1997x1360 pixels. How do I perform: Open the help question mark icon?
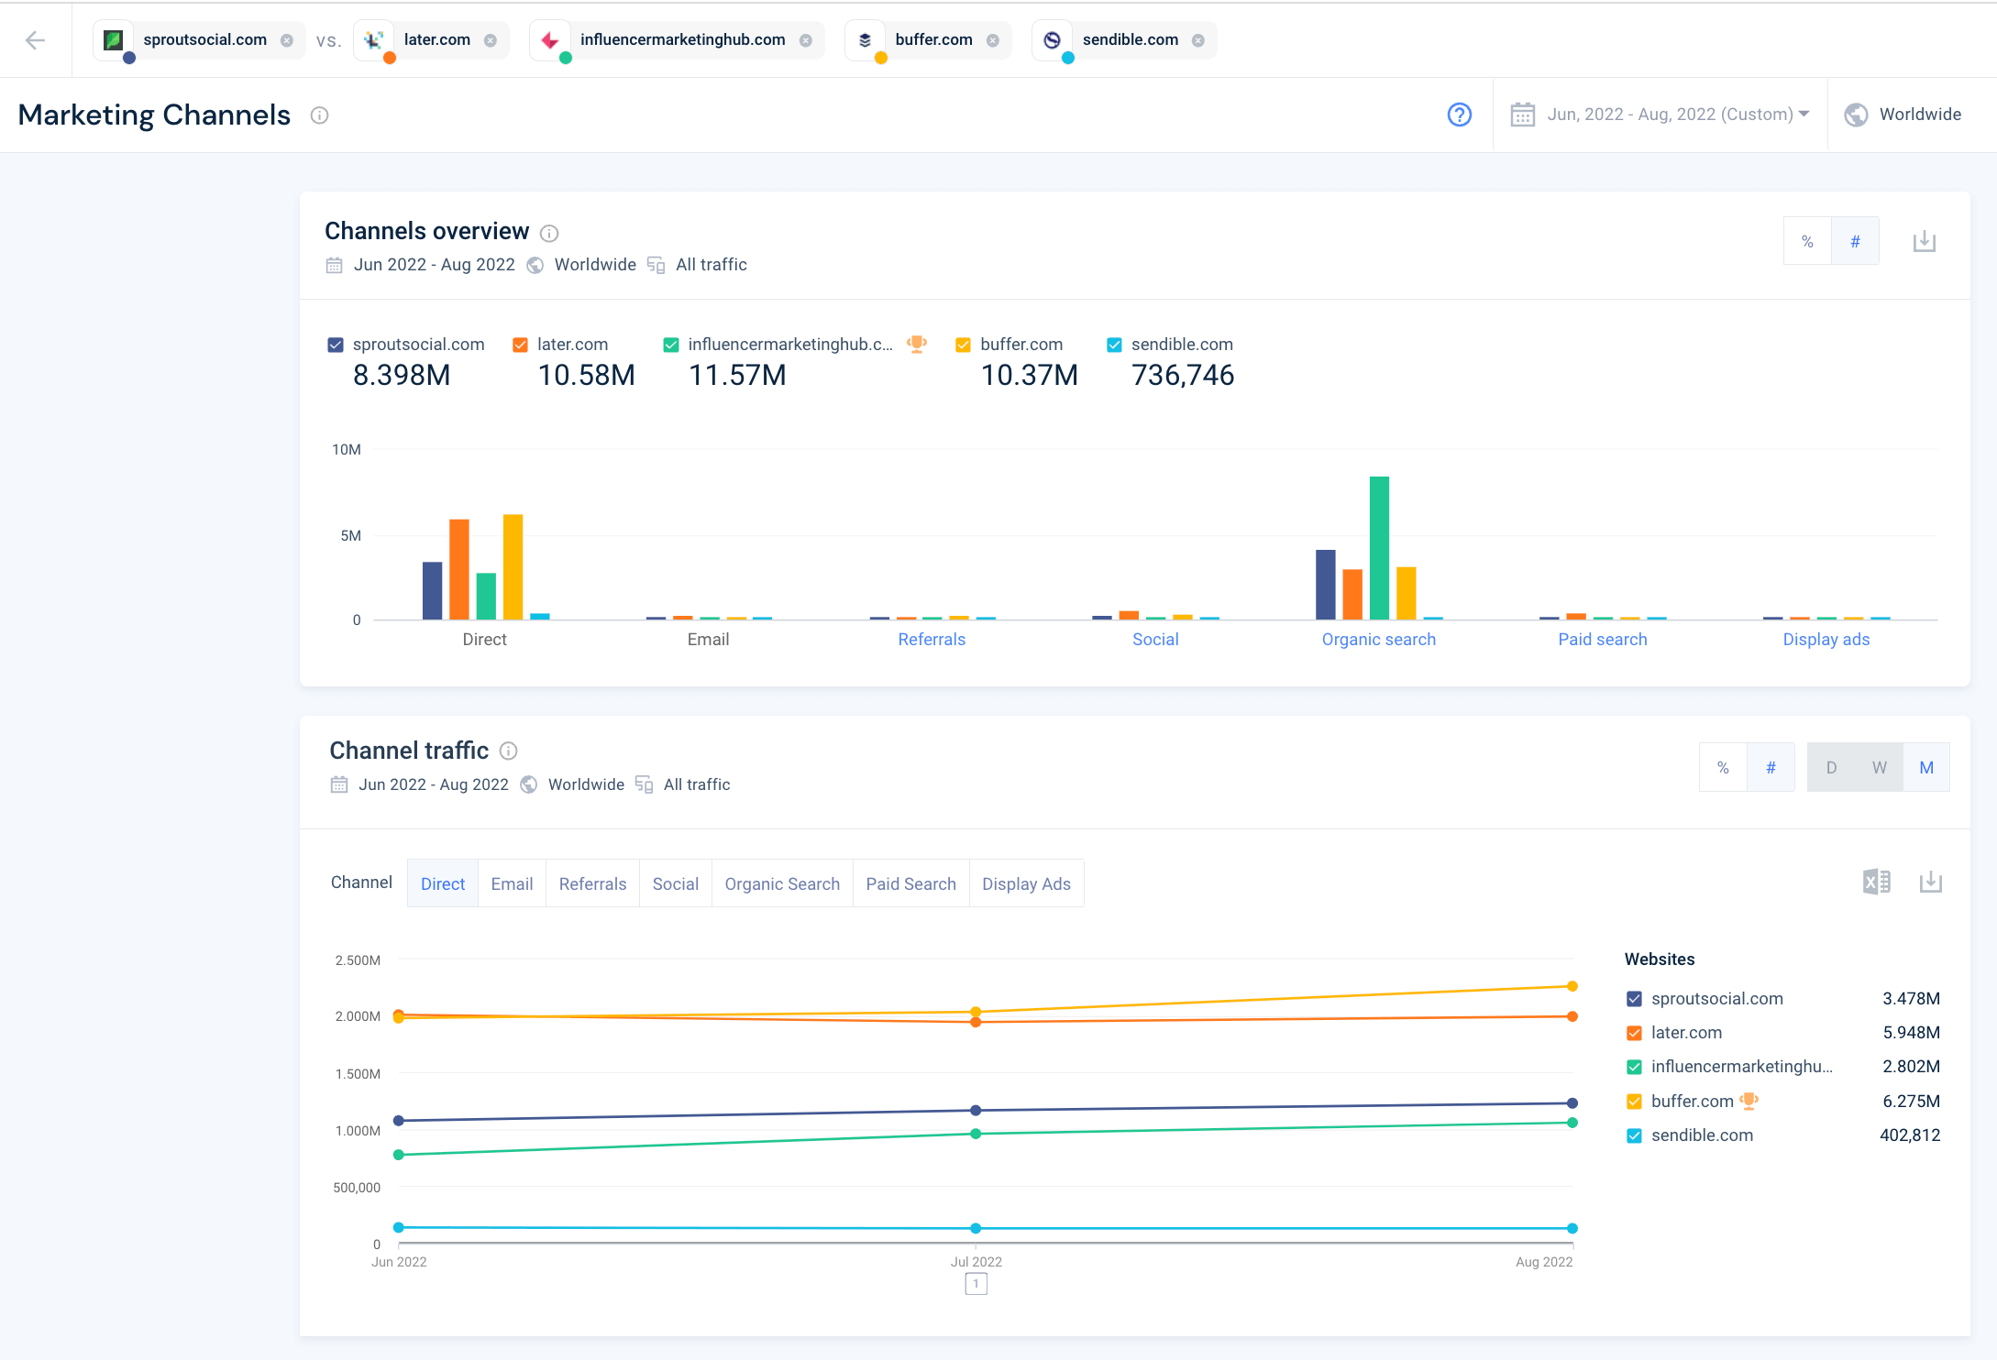coord(1460,115)
